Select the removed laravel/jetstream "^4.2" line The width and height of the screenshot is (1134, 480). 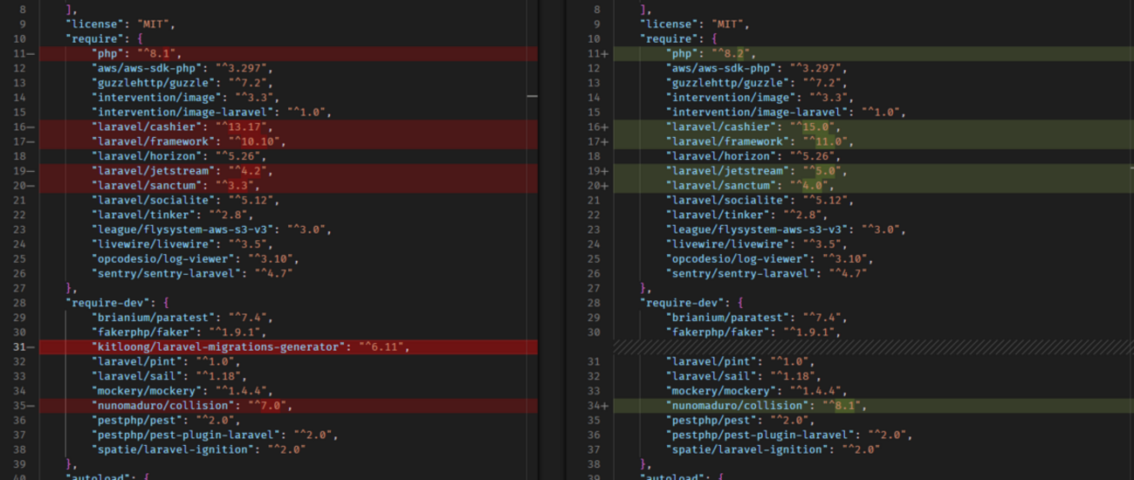coord(288,171)
